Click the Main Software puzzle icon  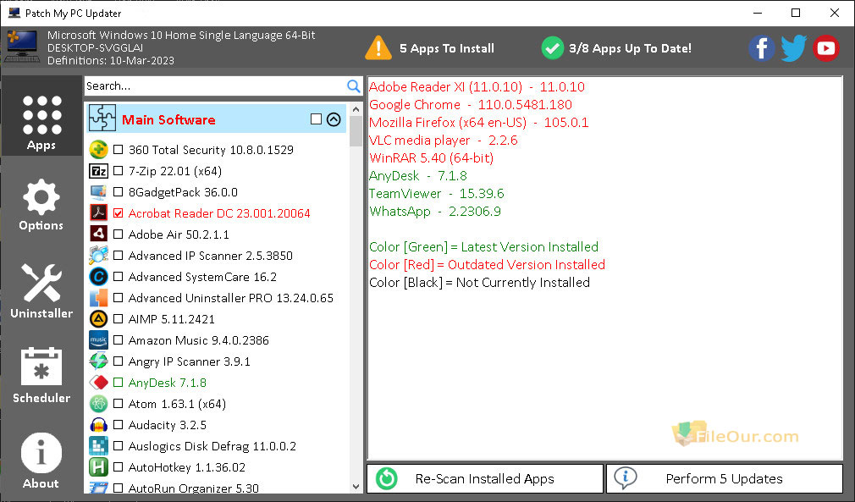coord(102,118)
